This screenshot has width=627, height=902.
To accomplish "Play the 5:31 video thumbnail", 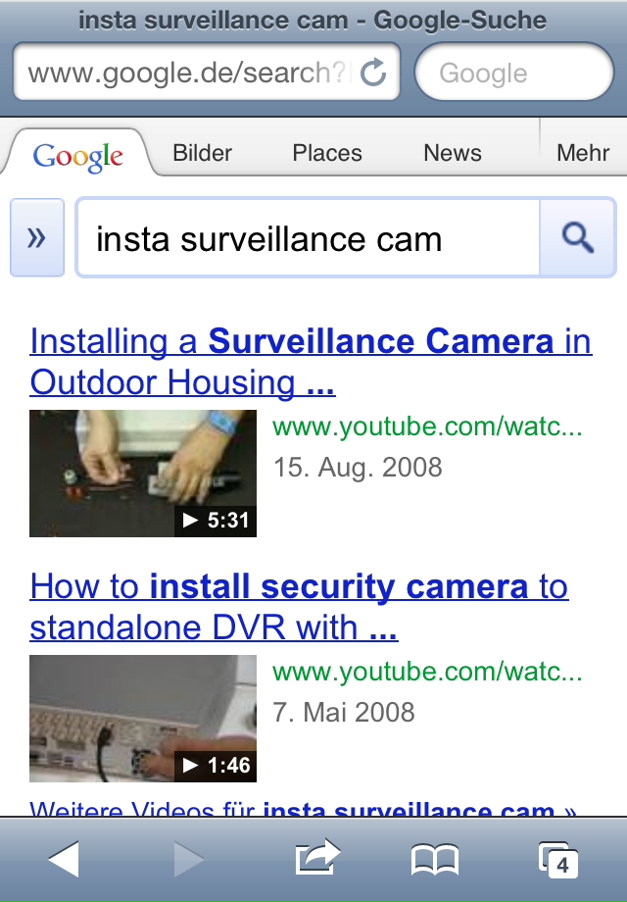I will point(143,474).
